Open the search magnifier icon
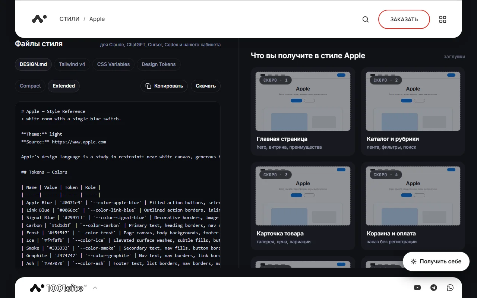Viewport: 477px width, 298px height. (366, 19)
